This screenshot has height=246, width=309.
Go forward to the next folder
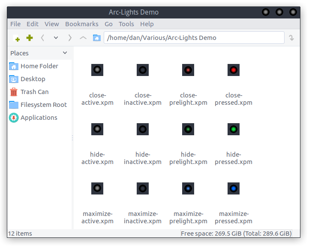click(x=70, y=38)
